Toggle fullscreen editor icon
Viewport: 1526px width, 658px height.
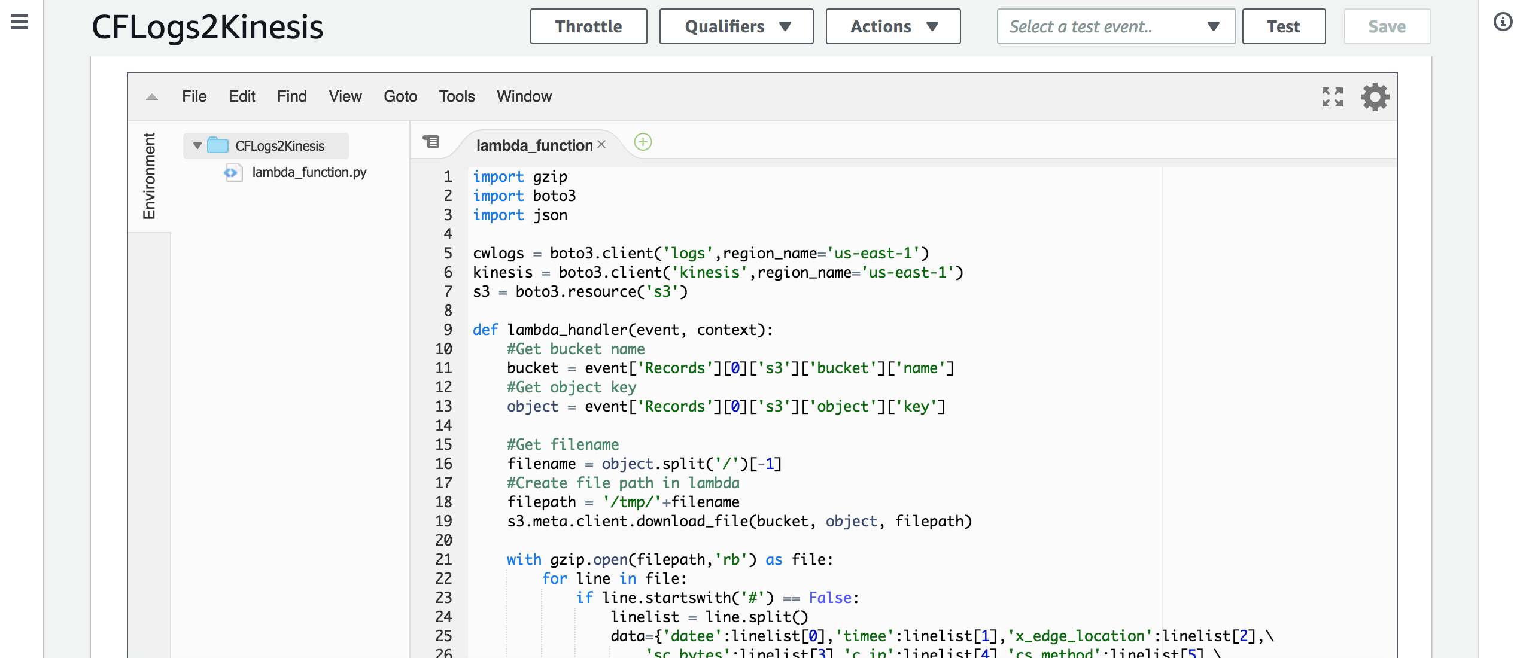(1332, 97)
